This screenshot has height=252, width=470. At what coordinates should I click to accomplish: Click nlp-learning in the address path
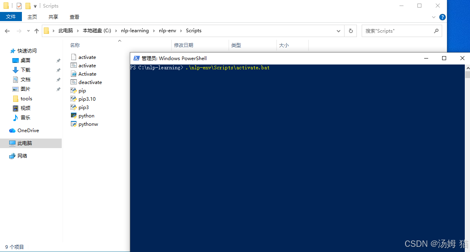click(x=135, y=31)
